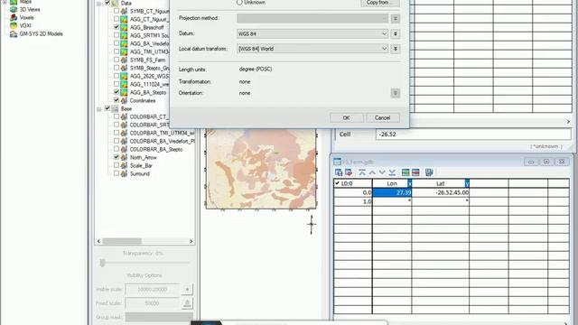Click the map view thumbnail

pyautogui.click(x=261, y=169)
